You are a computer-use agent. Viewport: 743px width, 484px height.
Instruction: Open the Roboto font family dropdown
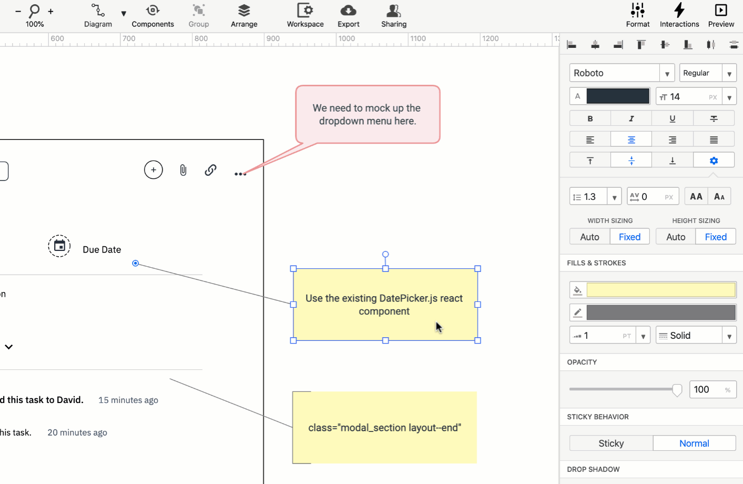pyautogui.click(x=622, y=73)
